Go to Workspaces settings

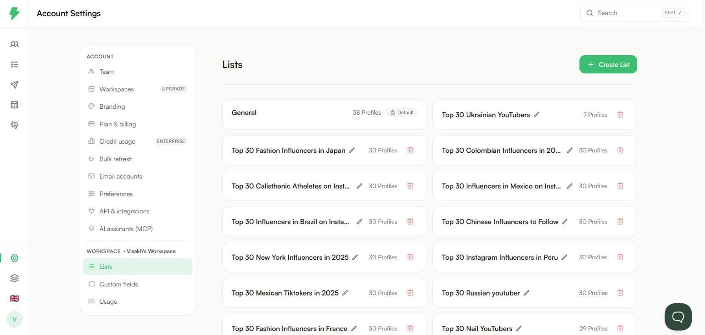click(x=138, y=89)
